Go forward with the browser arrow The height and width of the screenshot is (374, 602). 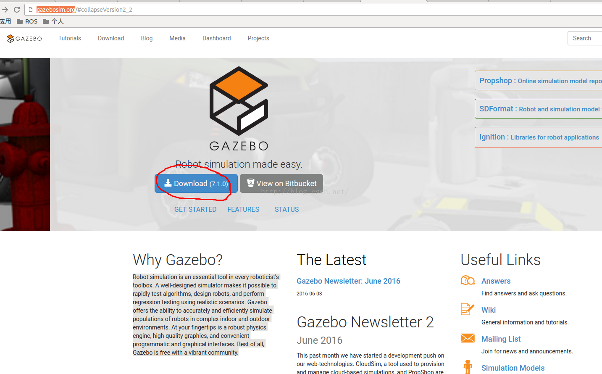5,9
